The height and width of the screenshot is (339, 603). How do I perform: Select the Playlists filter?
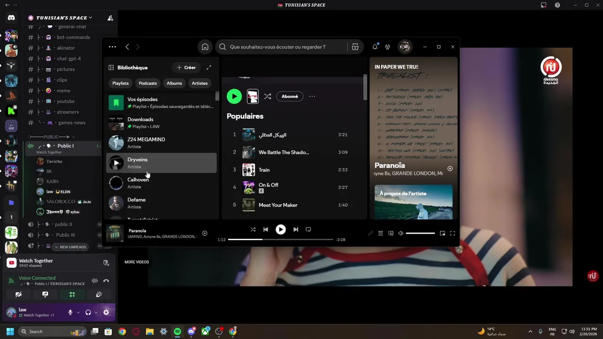pos(121,83)
